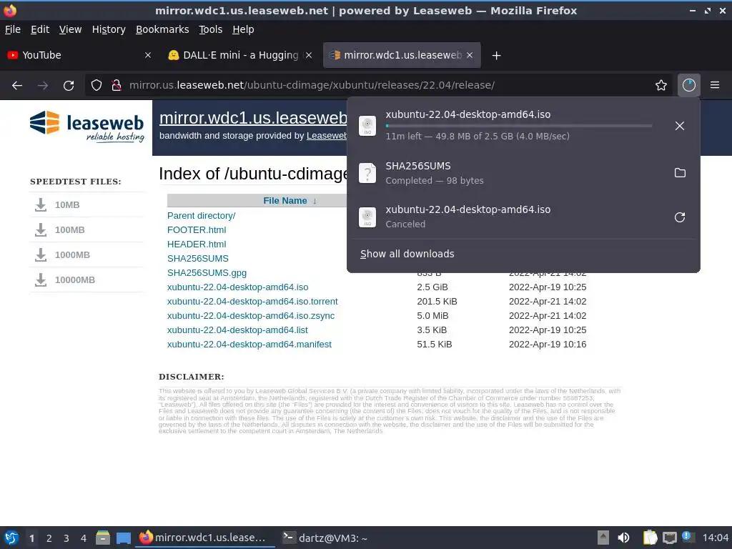Open the xubuntu .iso.zsync link
This screenshot has width=732, height=549.
pyautogui.click(x=251, y=315)
